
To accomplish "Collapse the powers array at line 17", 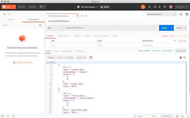I will pyautogui.click(x=53, y=100).
